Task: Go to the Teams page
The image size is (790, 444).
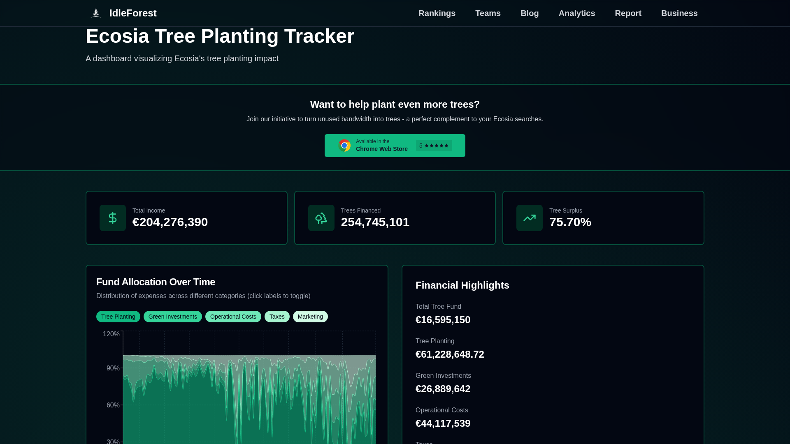Action: pyautogui.click(x=488, y=13)
